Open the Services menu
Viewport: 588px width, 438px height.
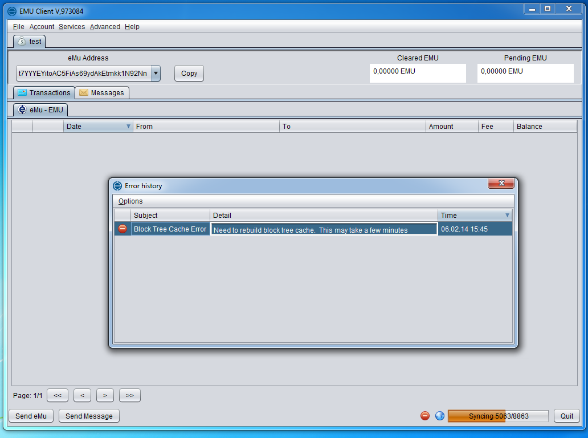(x=72, y=27)
